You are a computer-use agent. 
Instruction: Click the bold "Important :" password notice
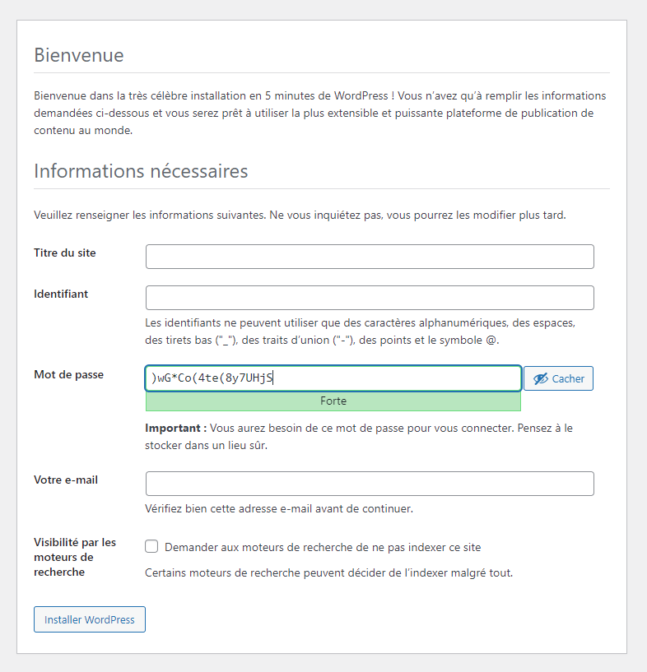(175, 429)
